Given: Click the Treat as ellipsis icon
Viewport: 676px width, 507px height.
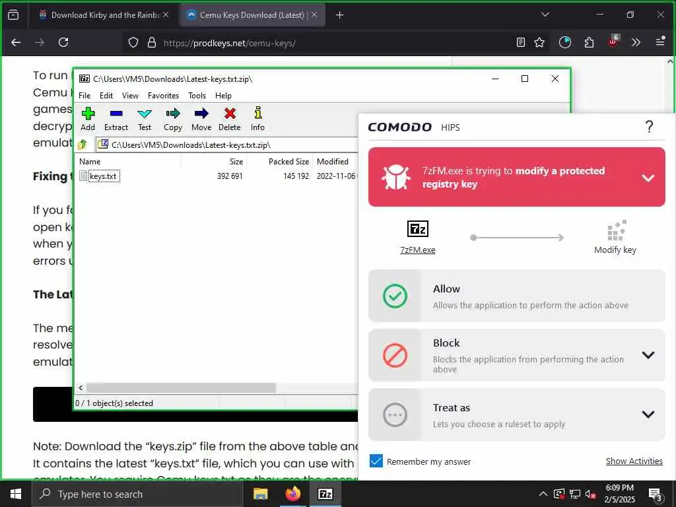Looking at the screenshot, I should pos(395,415).
